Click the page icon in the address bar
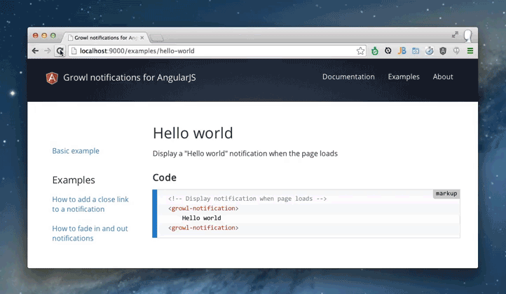The height and width of the screenshot is (294, 506). pyautogui.click(x=74, y=51)
